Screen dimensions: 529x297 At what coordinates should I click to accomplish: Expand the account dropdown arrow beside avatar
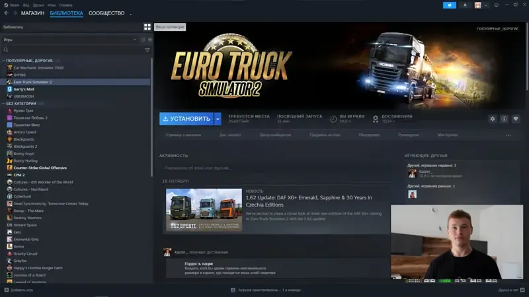coord(486,5)
